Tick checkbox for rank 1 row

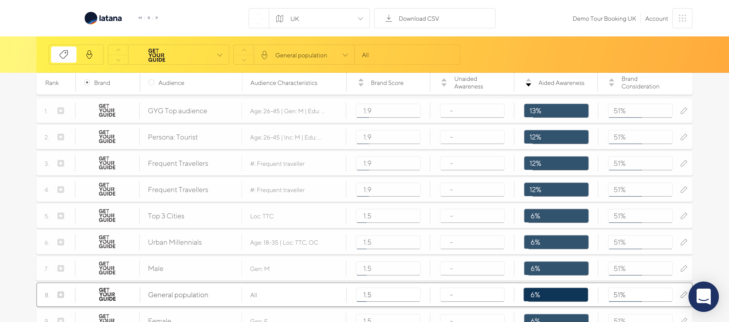pos(60,111)
